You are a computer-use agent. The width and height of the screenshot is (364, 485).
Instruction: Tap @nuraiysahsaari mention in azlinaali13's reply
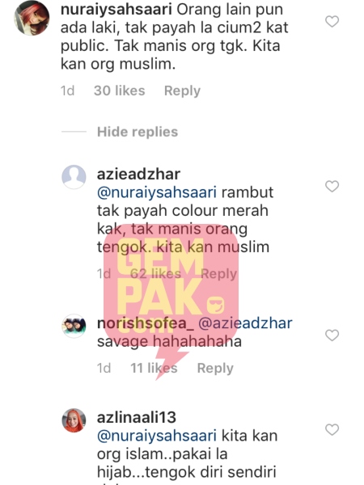pyautogui.click(x=157, y=436)
